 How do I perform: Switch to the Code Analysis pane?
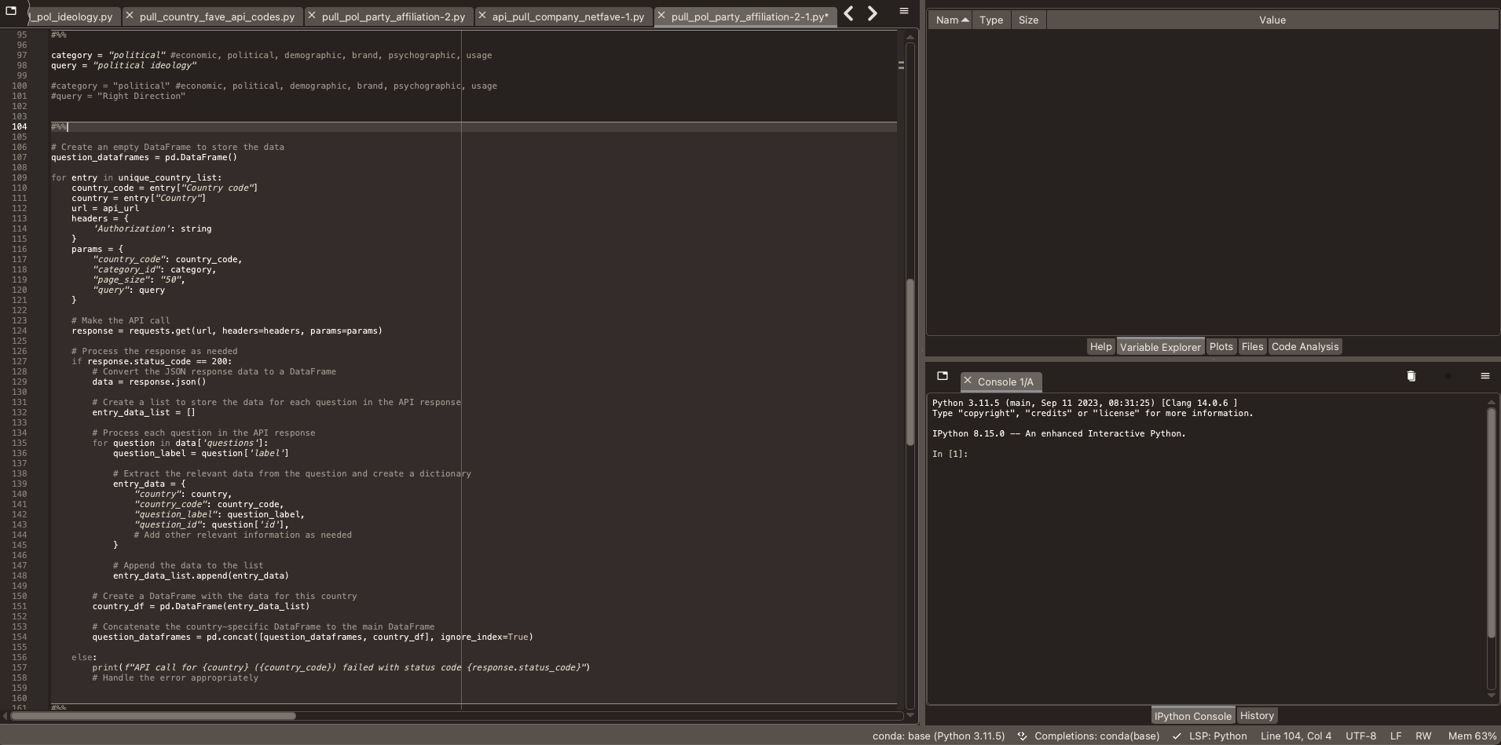[1306, 346]
